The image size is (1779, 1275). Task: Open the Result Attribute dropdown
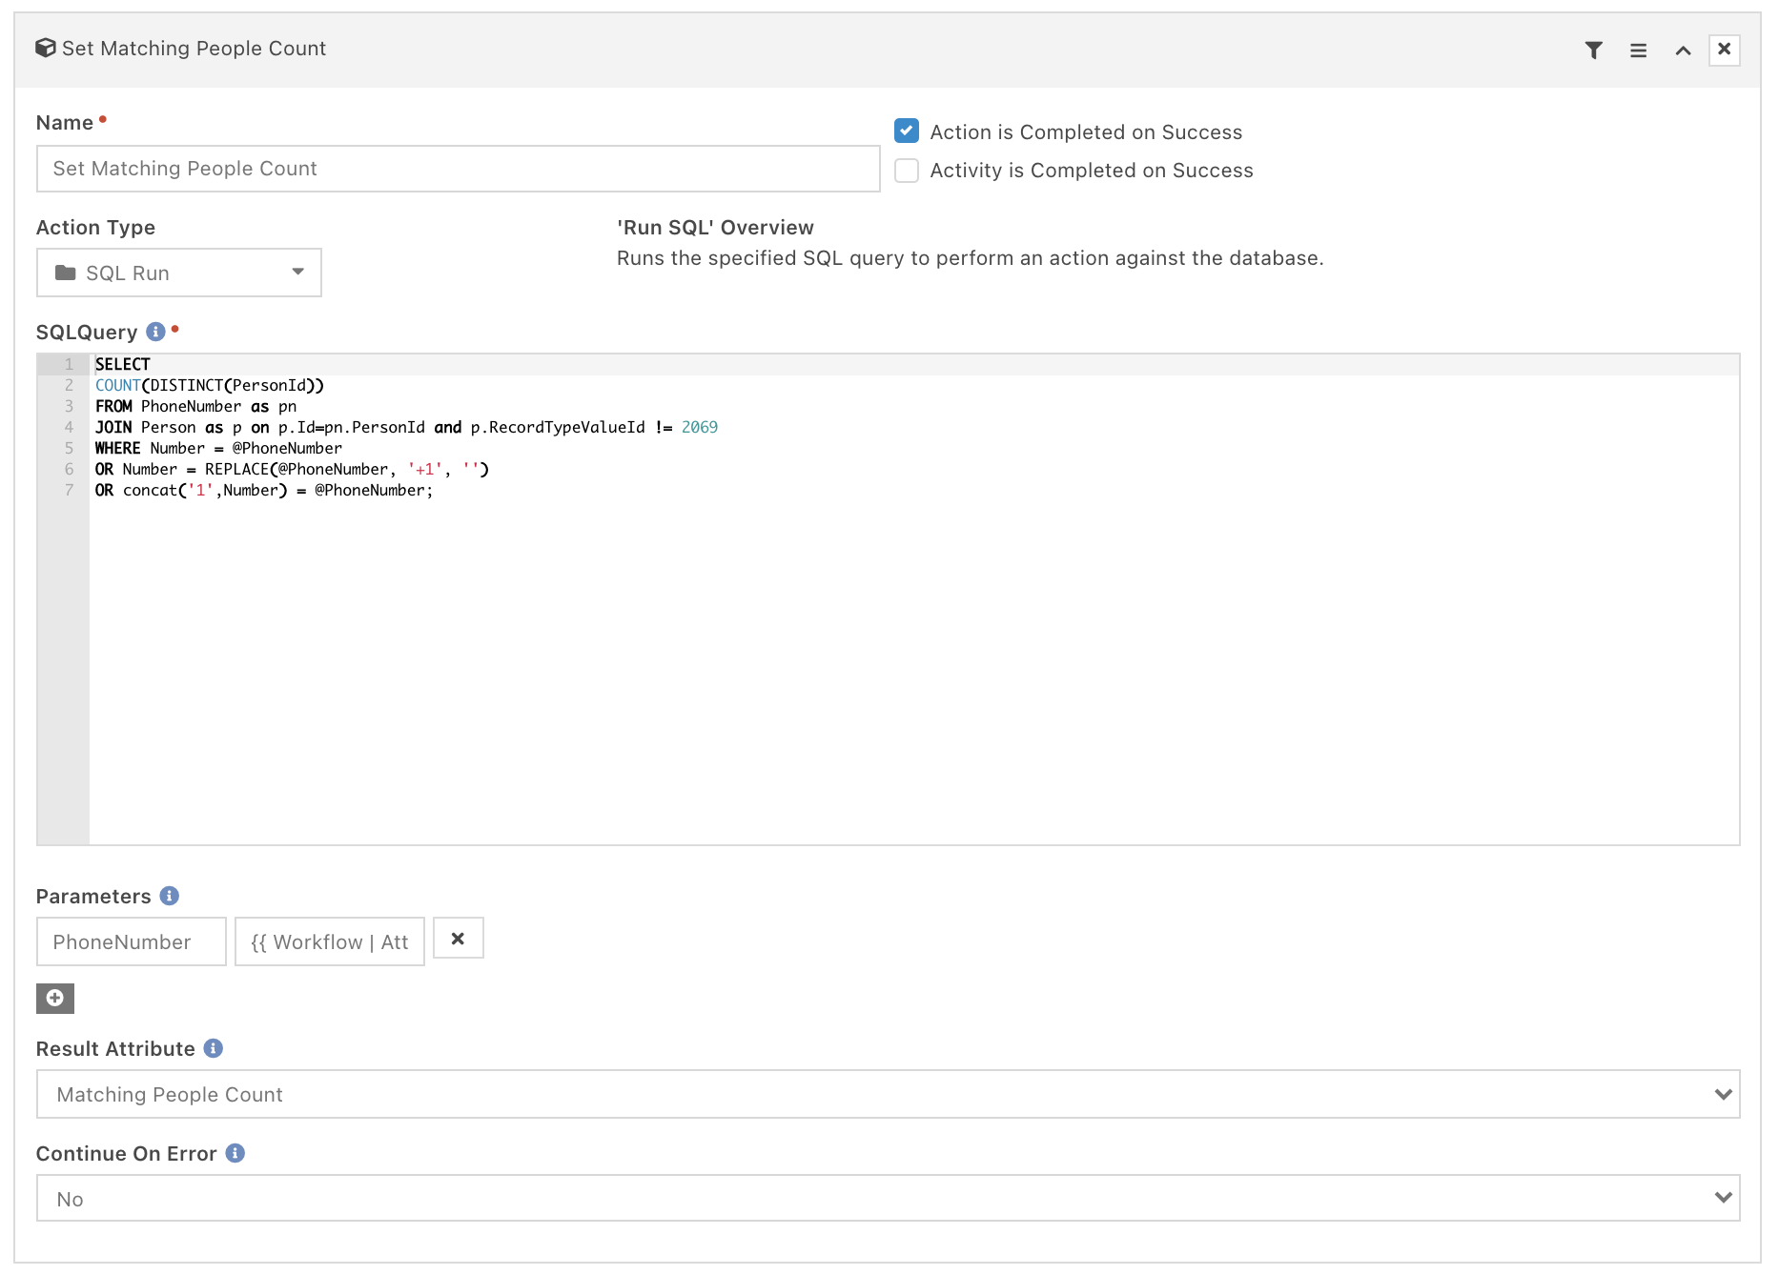coord(888,1094)
